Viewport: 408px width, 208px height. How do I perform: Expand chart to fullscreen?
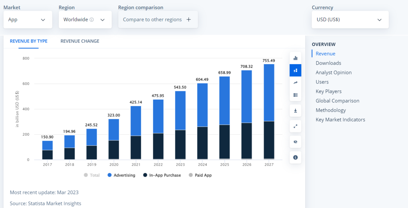point(295,126)
